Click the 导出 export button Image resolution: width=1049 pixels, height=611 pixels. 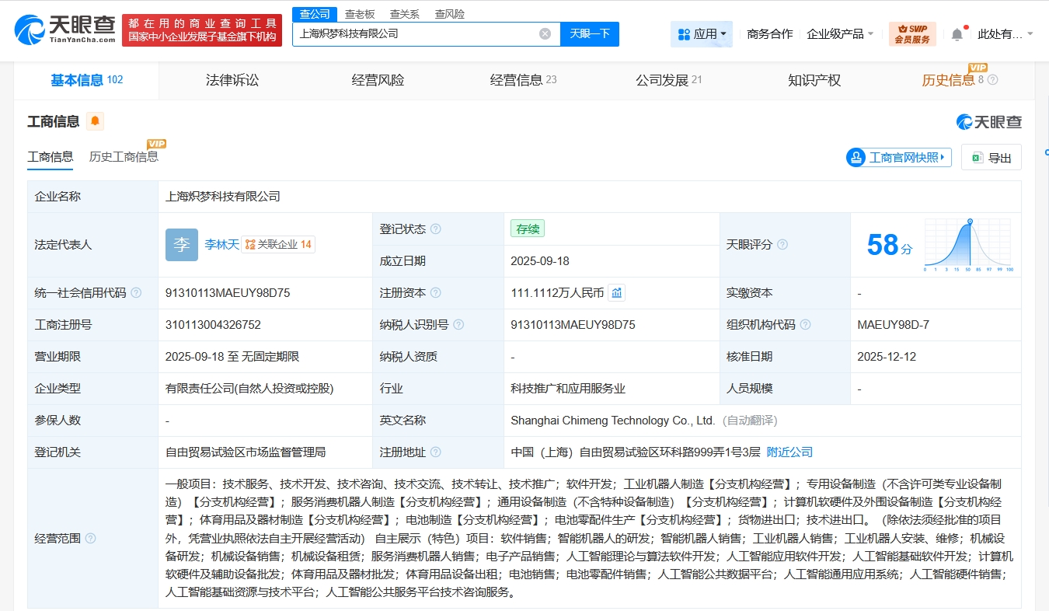pyautogui.click(x=991, y=158)
